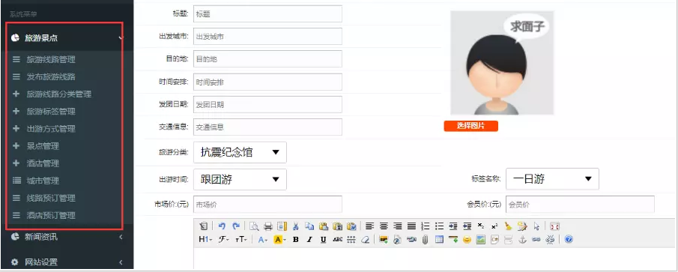Apply superscript formatting
The width and height of the screenshot is (678, 272).
click(x=494, y=226)
